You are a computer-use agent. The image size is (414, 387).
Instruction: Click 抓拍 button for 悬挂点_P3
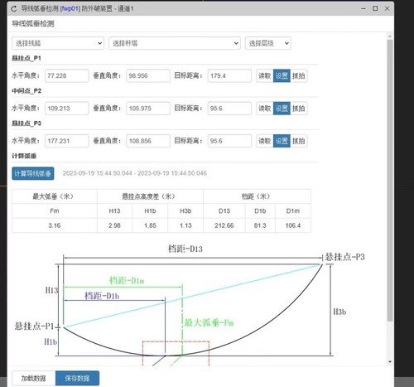pos(299,141)
